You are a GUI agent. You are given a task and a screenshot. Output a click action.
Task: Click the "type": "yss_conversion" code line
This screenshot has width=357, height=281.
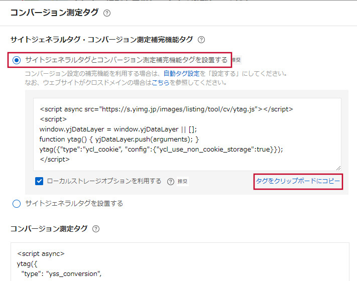click(x=61, y=273)
